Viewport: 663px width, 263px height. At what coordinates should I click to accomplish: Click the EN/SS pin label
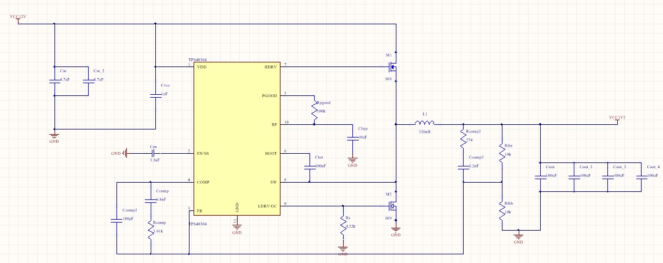[x=203, y=153]
